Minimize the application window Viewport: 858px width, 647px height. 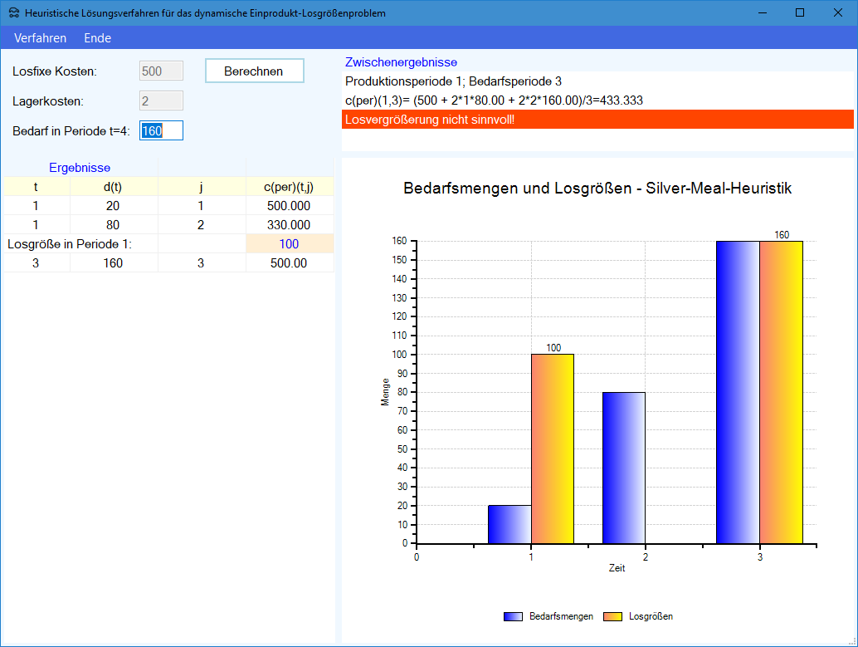762,13
